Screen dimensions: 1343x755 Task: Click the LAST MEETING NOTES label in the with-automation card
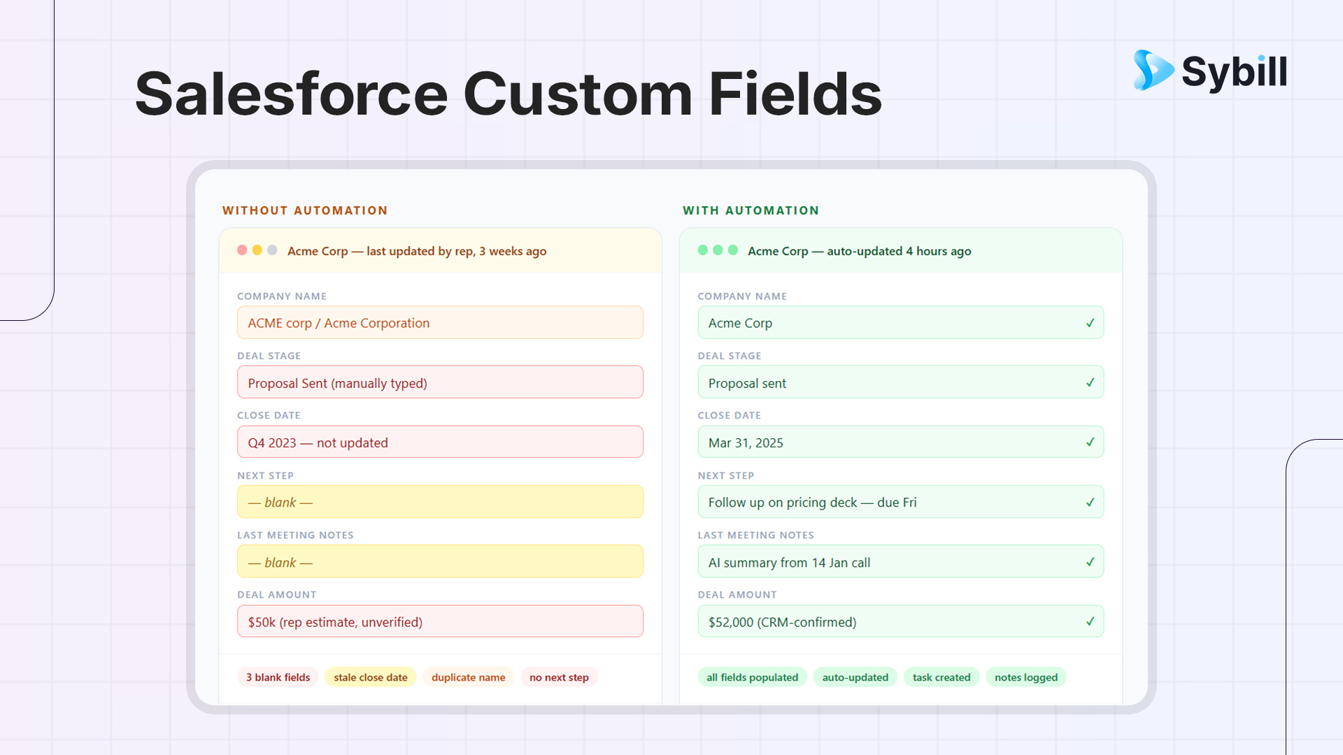(x=756, y=535)
